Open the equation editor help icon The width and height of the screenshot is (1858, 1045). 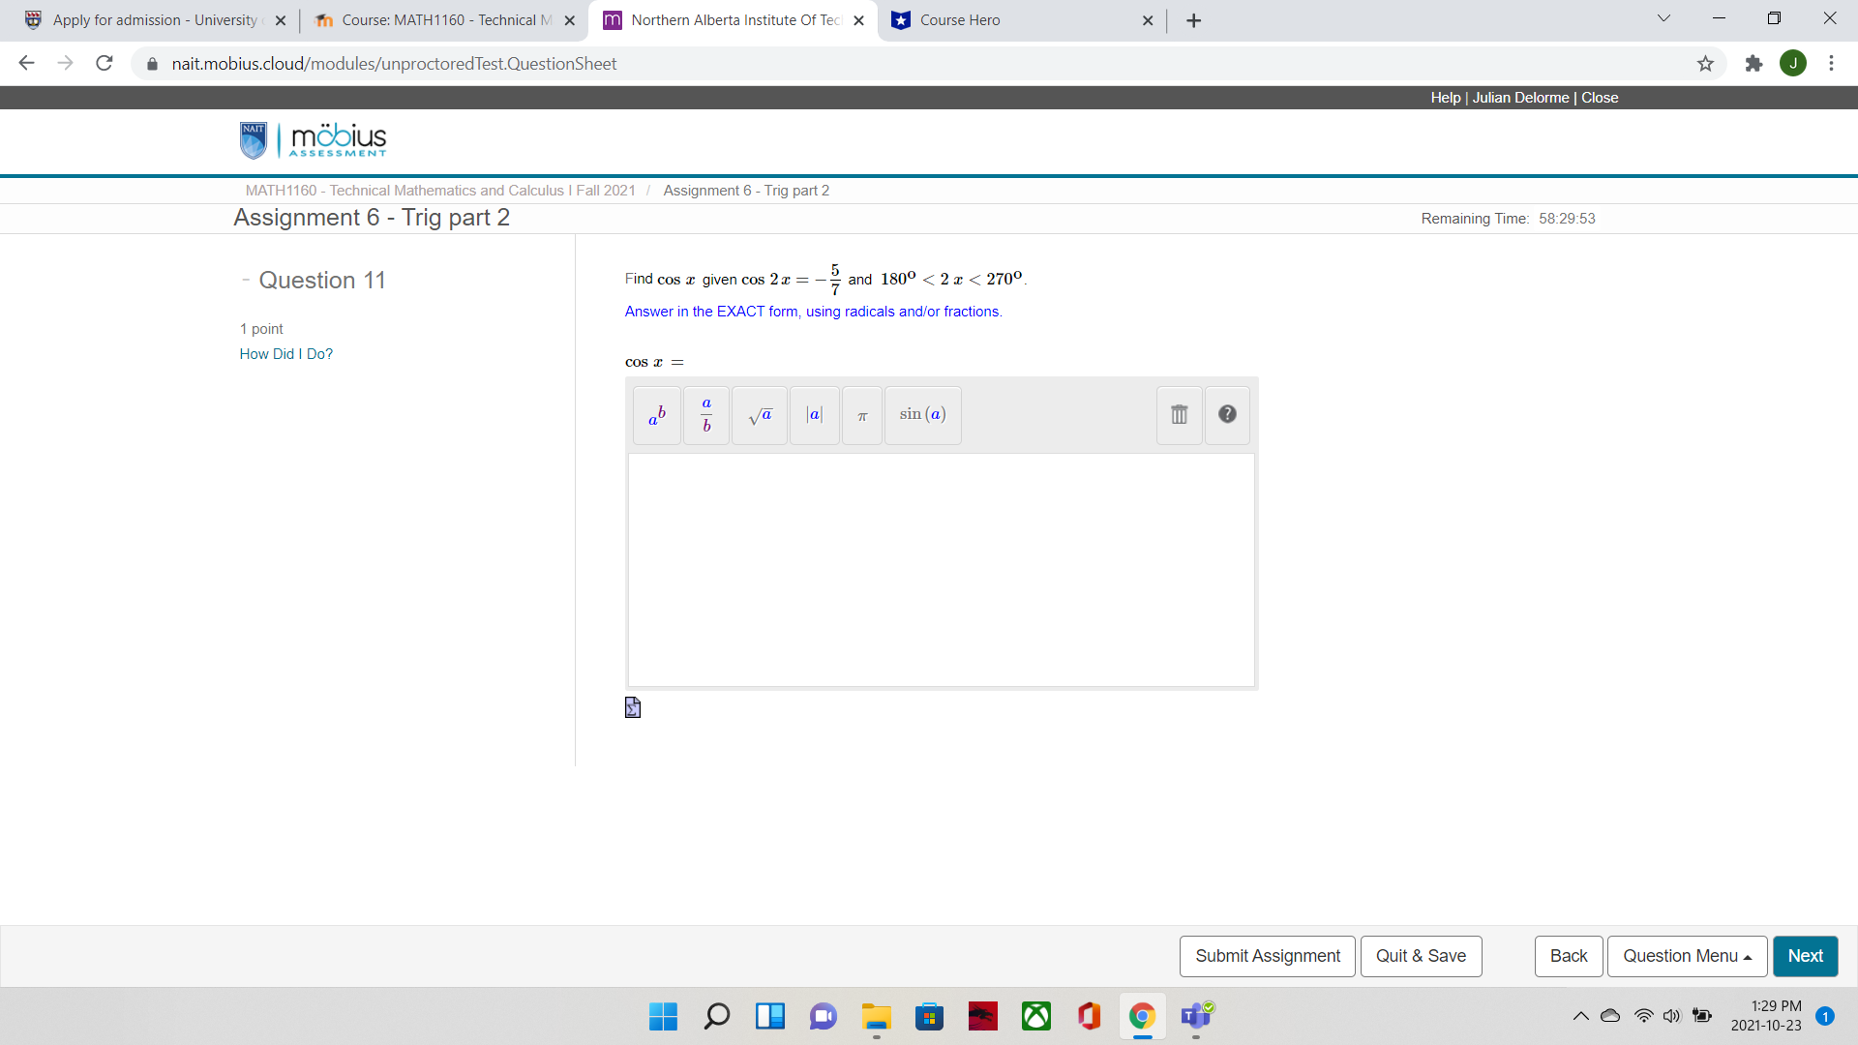pyautogui.click(x=1226, y=414)
